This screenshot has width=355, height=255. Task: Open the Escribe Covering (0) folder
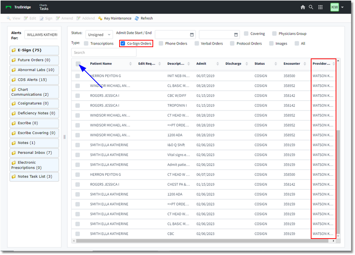coord(34,133)
